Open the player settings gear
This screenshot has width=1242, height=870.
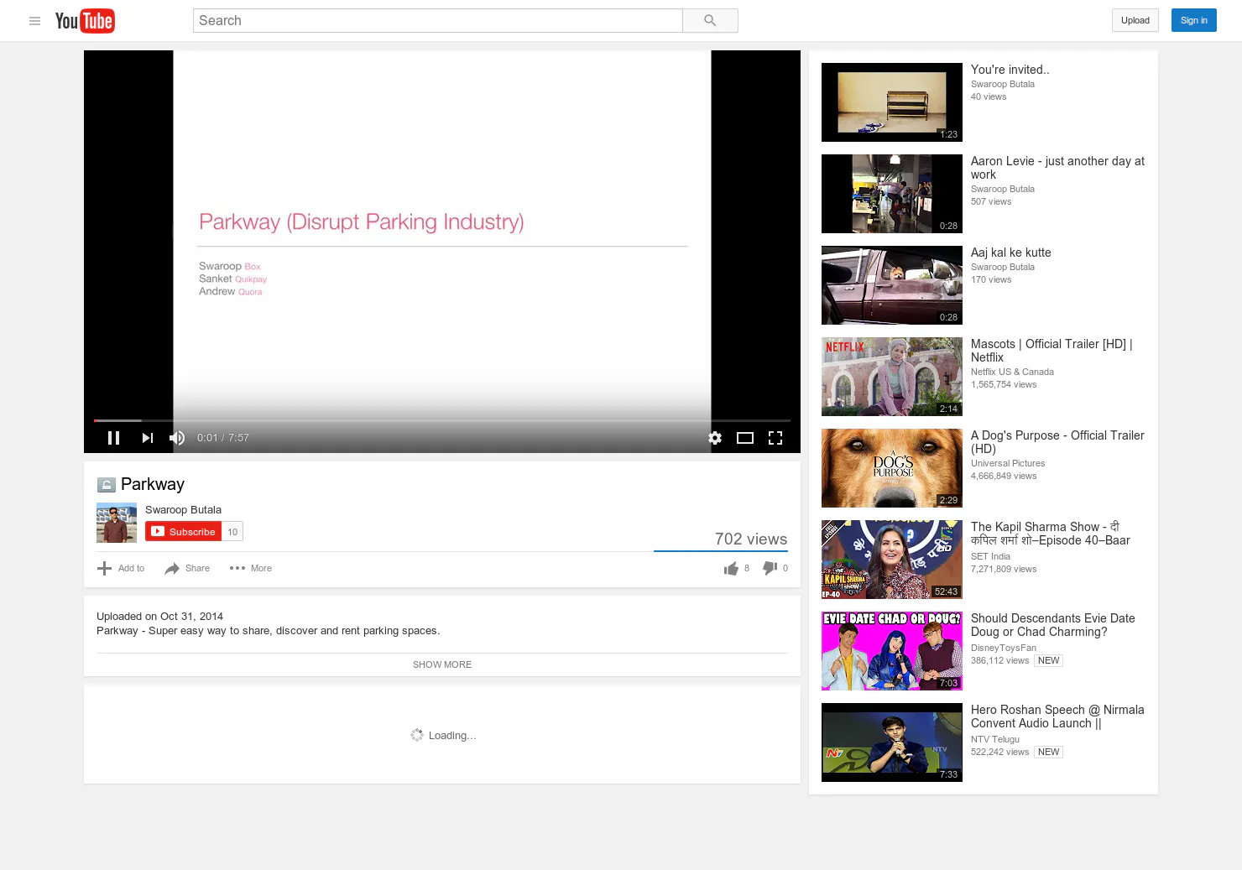pyautogui.click(x=715, y=438)
